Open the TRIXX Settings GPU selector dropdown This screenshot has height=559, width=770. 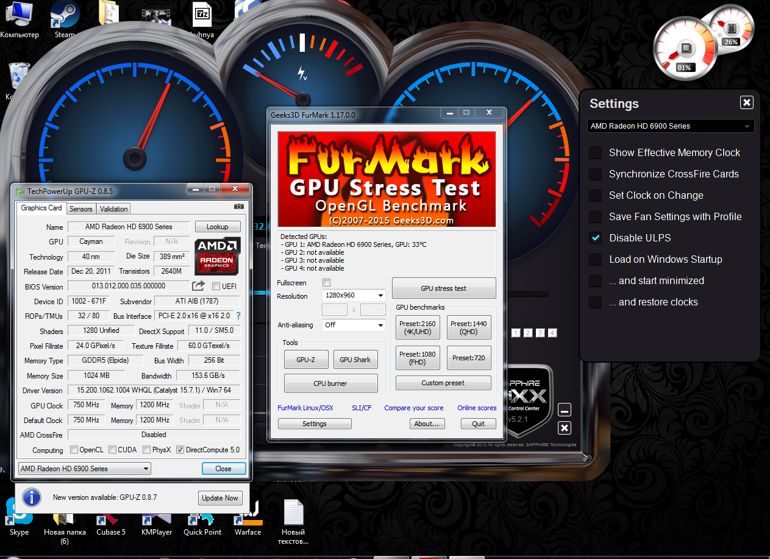671,126
